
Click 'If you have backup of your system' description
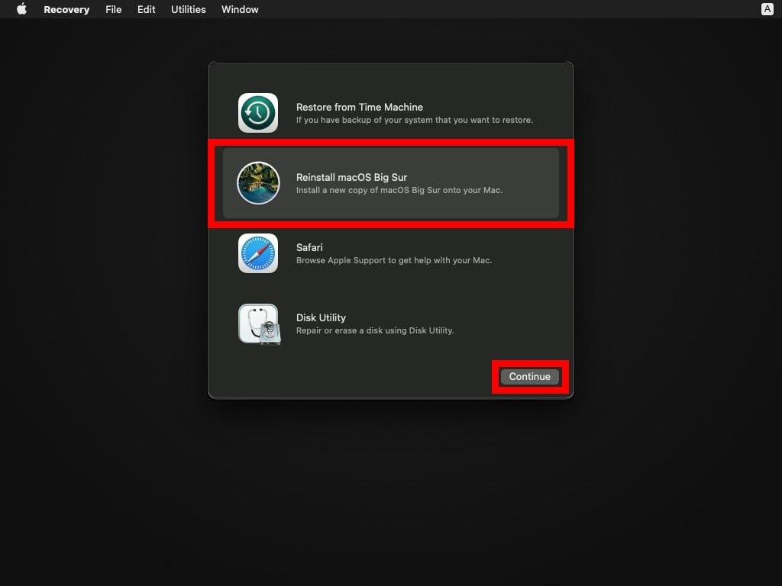coord(415,120)
